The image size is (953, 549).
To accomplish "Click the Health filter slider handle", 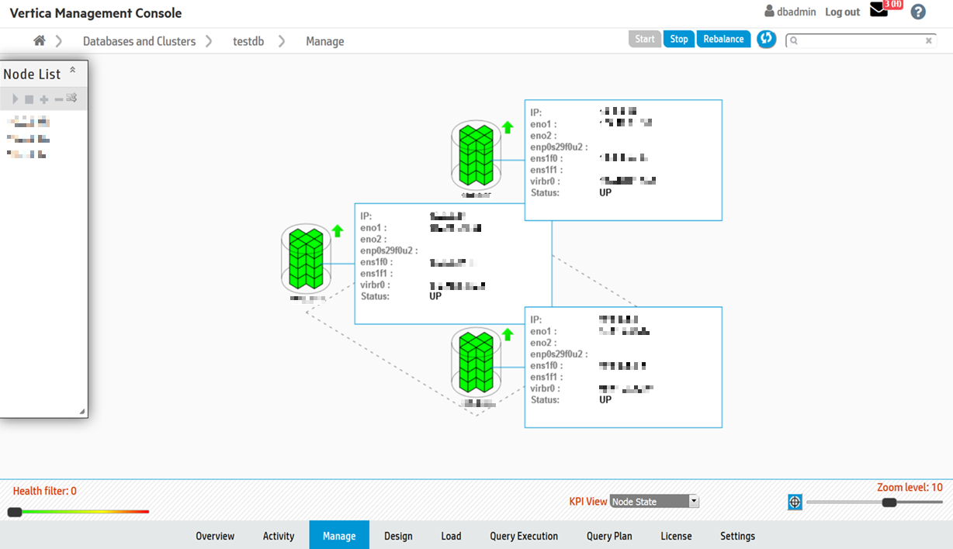I will click(15, 512).
